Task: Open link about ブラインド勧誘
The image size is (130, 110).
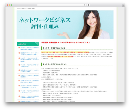Action: pos(29,66)
